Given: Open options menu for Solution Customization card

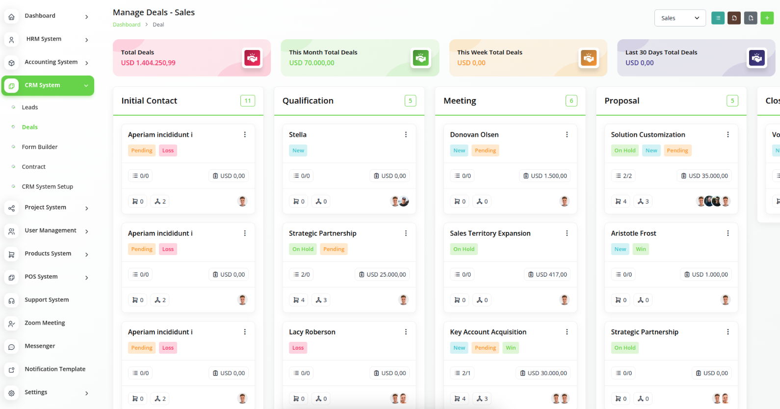Looking at the screenshot, I should [728, 135].
